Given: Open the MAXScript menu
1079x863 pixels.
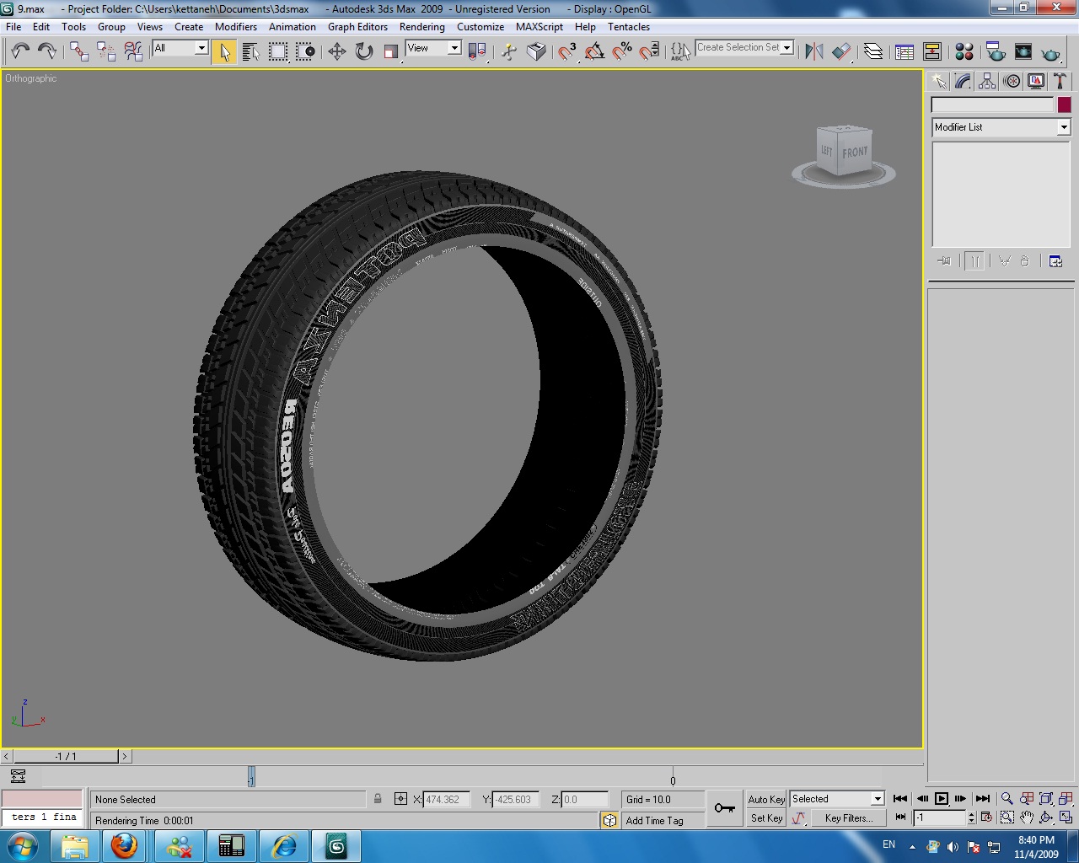Looking at the screenshot, I should point(539,27).
